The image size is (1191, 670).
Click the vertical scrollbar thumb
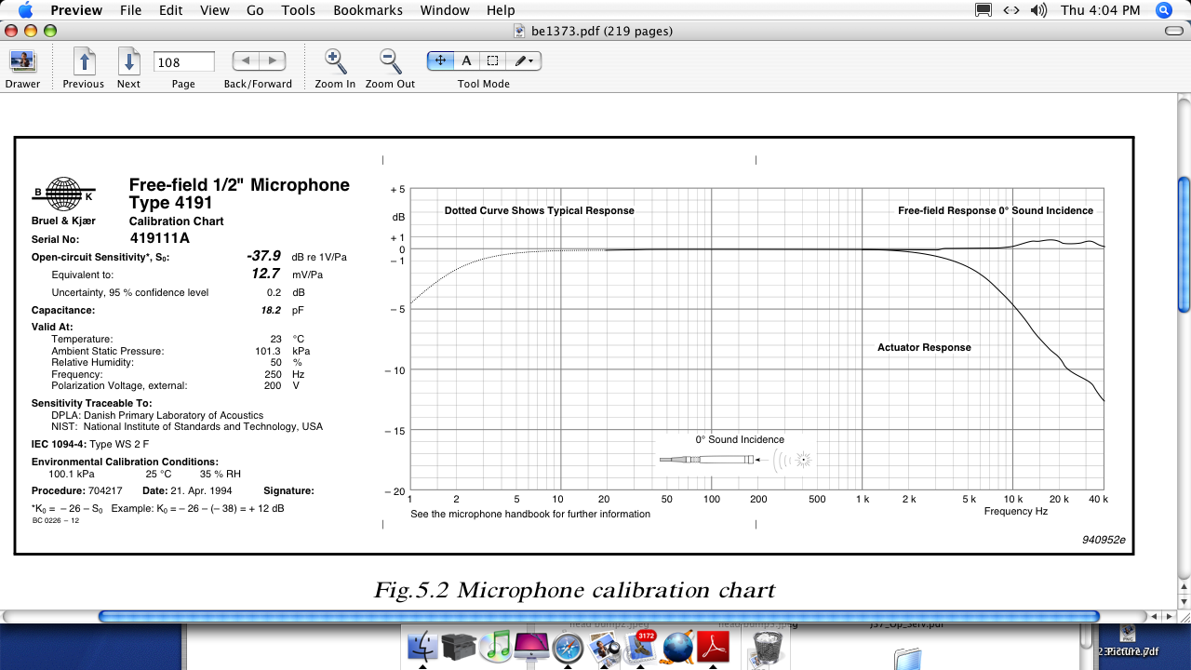(x=1184, y=246)
